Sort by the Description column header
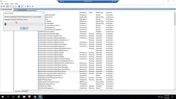 tap(83, 13)
